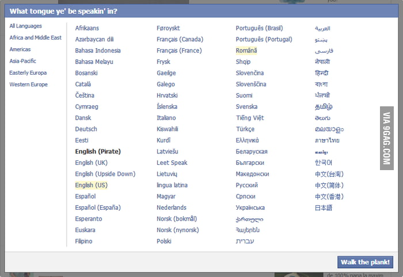Click the 한국어 language link

tap(324, 163)
